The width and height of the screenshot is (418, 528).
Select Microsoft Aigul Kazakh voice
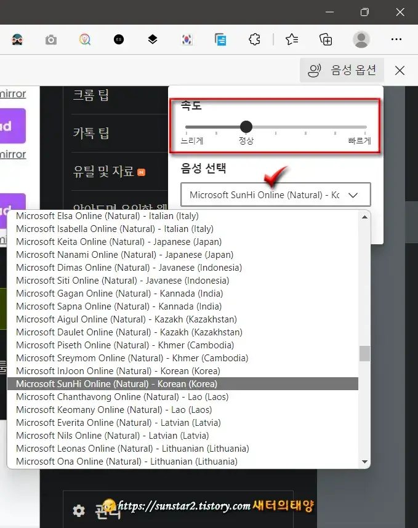tap(183, 319)
